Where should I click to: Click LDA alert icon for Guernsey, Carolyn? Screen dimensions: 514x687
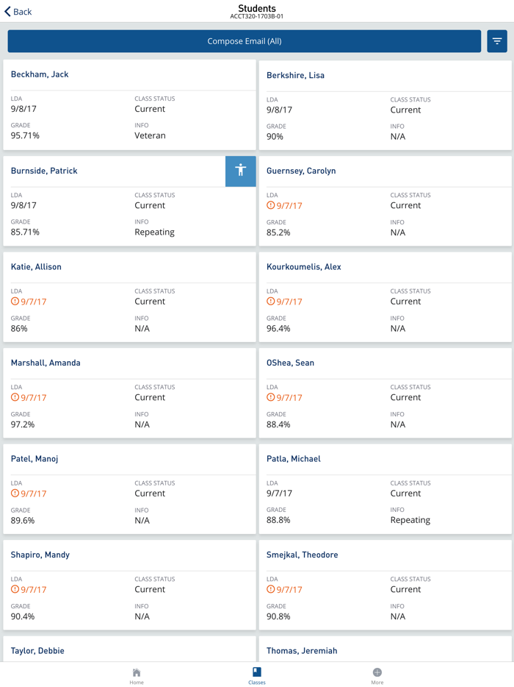(270, 205)
